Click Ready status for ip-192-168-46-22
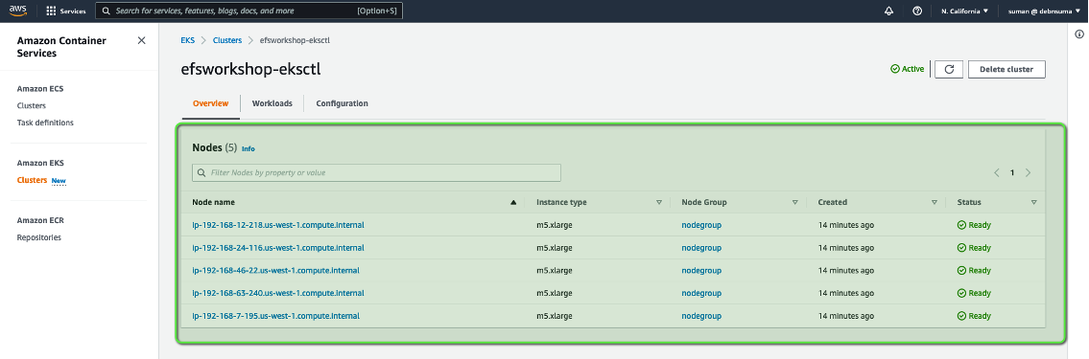Image resolution: width=1089 pixels, height=359 pixels. [974, 271]
